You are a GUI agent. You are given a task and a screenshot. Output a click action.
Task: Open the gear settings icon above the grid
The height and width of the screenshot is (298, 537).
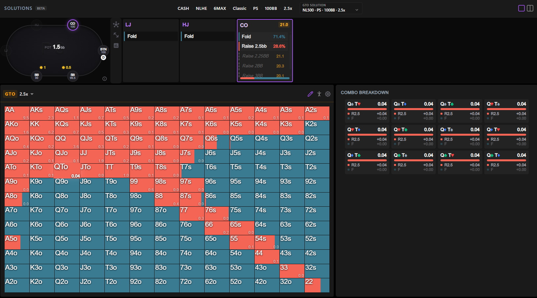328,94
